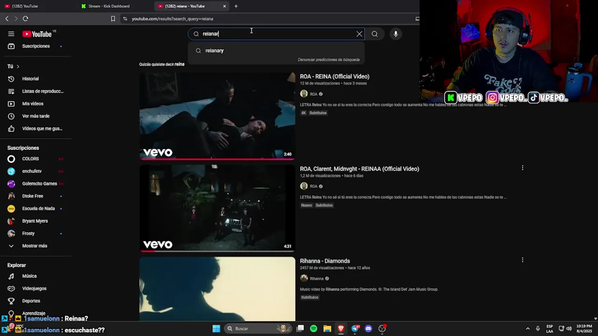Open options menu for the REINAA video
The height and width of the screenshot is (336, 598).
point(522,168)
